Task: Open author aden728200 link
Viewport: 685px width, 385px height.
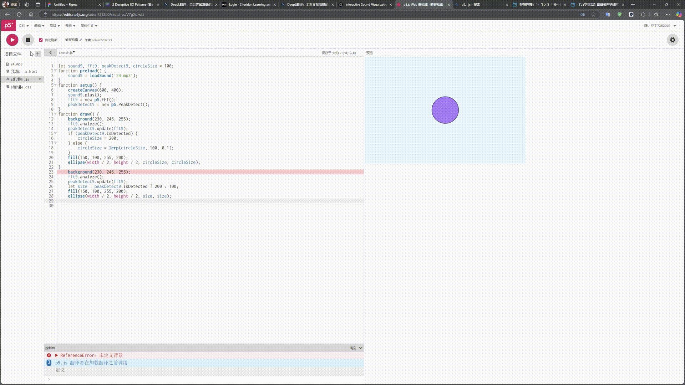Action: pos(102,40)
